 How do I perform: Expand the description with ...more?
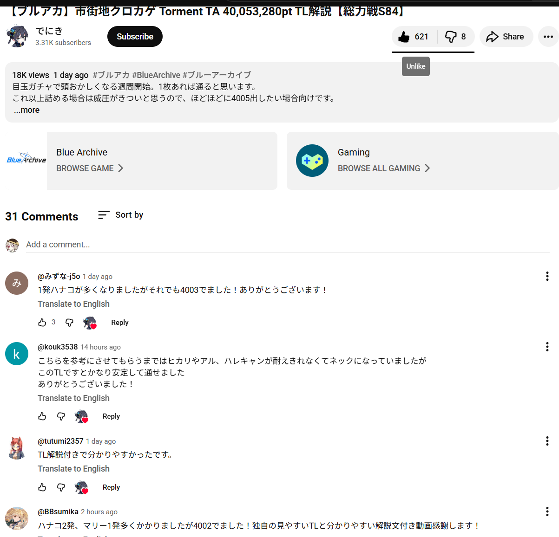click(x=26, y=110)
